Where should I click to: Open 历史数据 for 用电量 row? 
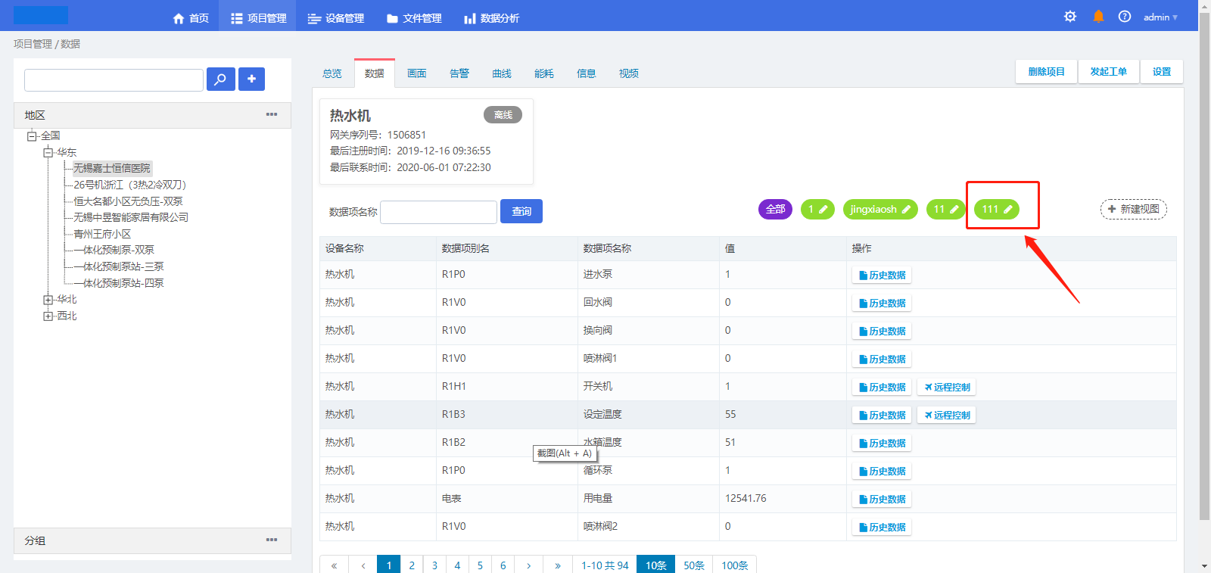click(x=882, y=500)
